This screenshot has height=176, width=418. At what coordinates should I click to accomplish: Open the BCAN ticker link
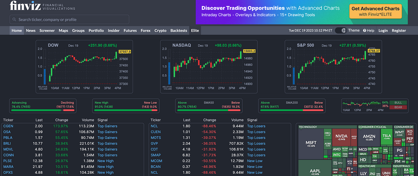(156, 166)
